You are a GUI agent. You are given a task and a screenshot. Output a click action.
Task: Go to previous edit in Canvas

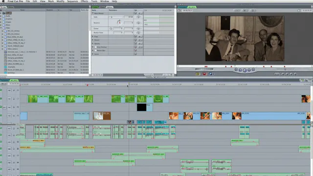(x=236, y=69)
